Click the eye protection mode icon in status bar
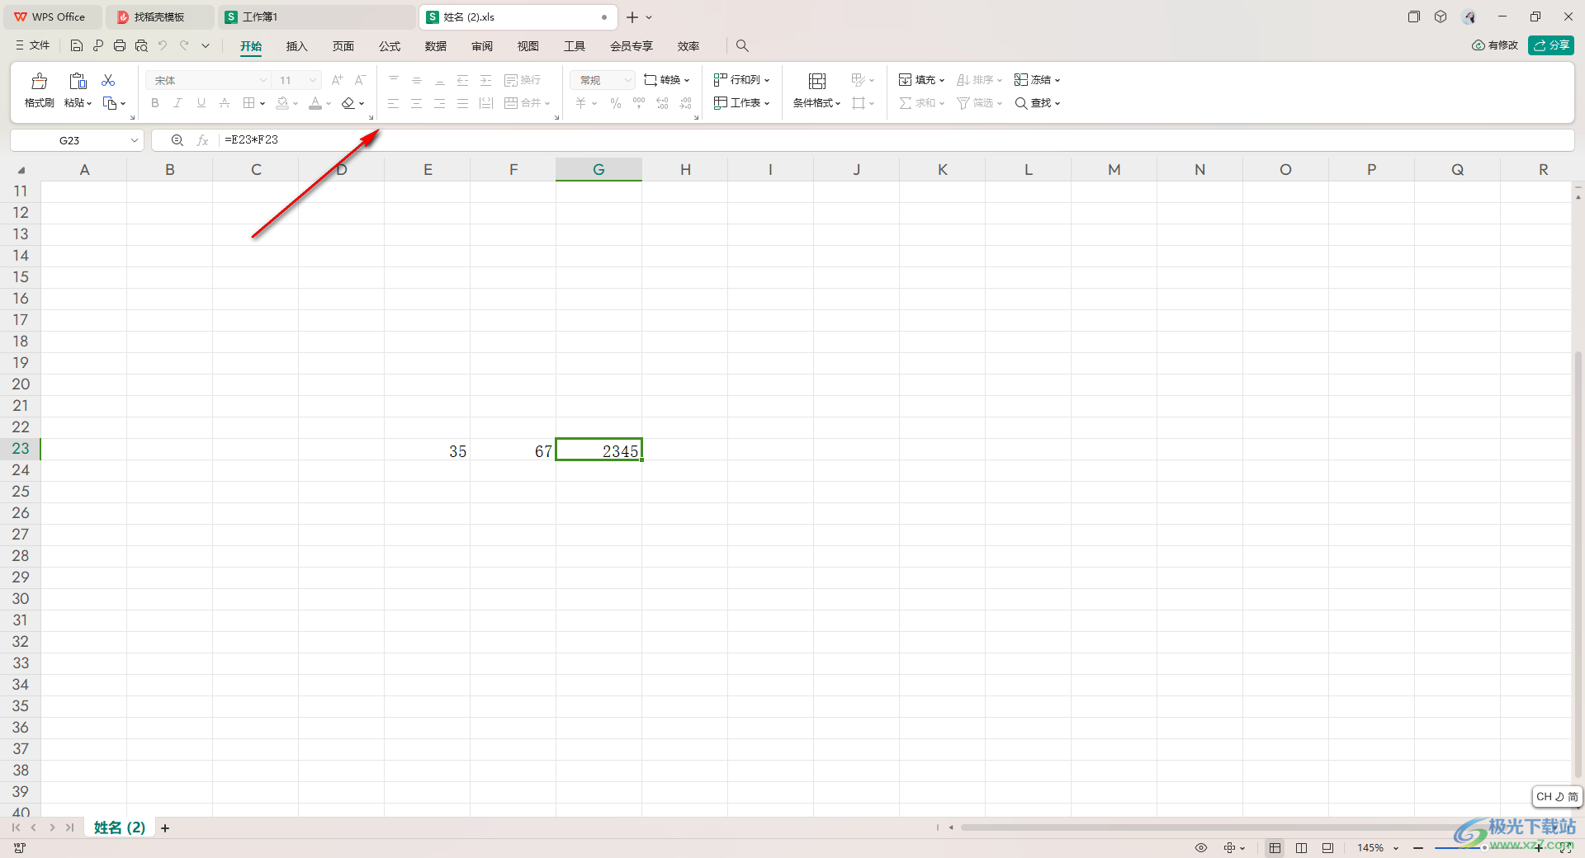This screenshot has width=1585, height=858. click(x=1201, y=848)
